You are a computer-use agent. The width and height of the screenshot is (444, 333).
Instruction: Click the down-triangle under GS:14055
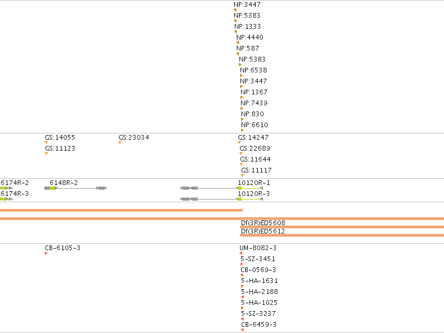coord(46,143)
